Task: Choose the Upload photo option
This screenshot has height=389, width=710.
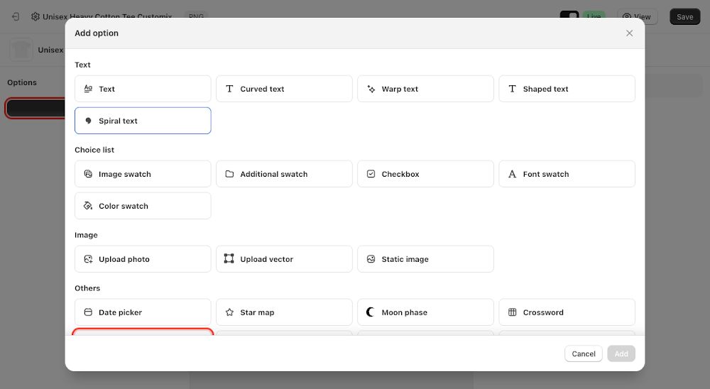Action: [143, 259]
